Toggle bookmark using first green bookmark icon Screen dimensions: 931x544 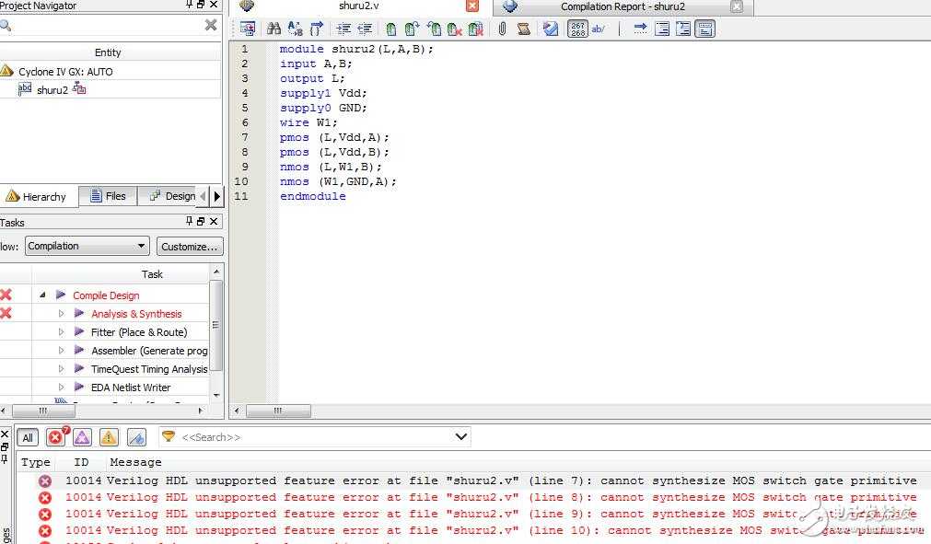[390, 29]
